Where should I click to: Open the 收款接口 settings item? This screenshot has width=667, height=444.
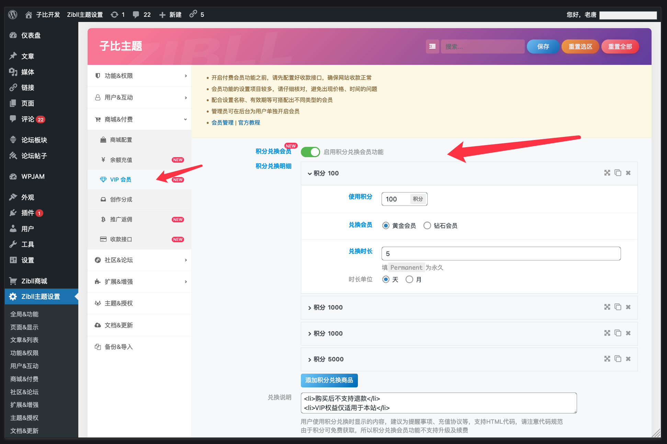coord(121,239)
